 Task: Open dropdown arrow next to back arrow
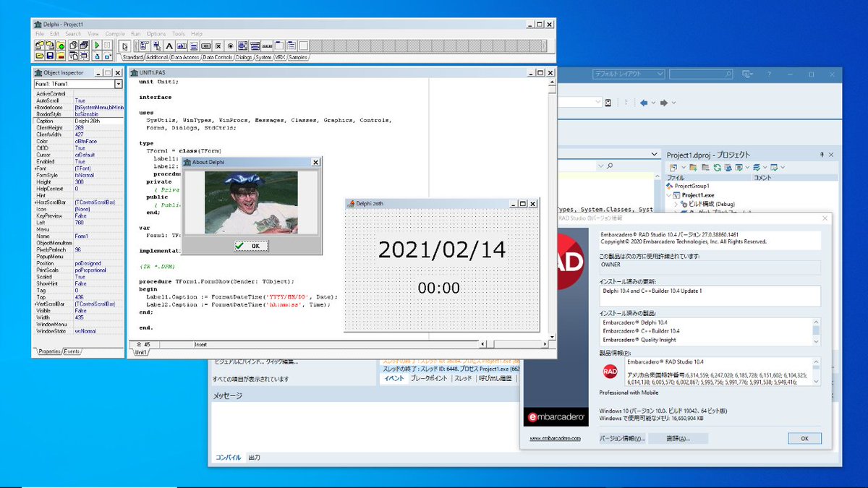click(x=653, y=103)
